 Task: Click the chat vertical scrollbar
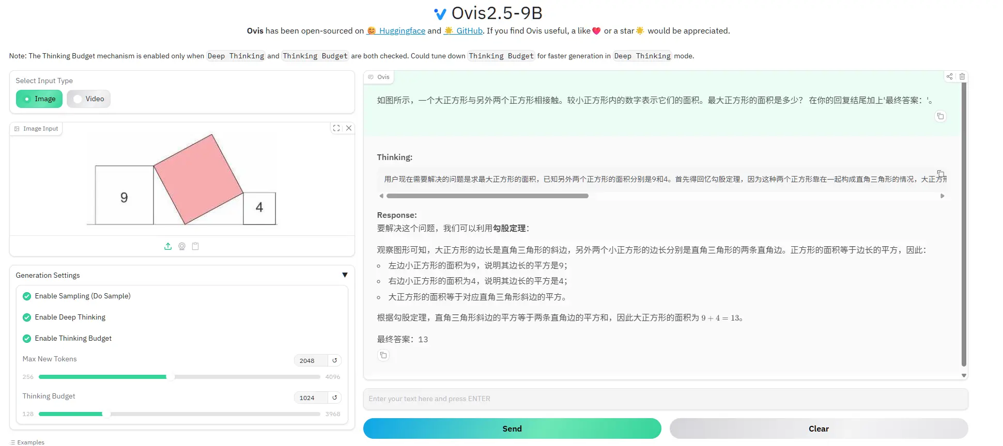coord(964,224)
